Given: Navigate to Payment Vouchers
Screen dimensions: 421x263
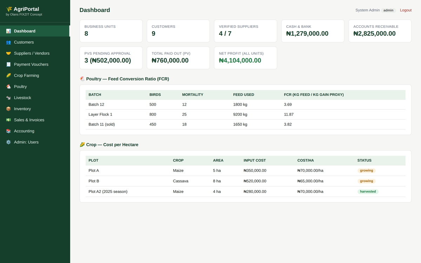Looking at the screenshot, I should pos(35,64).
